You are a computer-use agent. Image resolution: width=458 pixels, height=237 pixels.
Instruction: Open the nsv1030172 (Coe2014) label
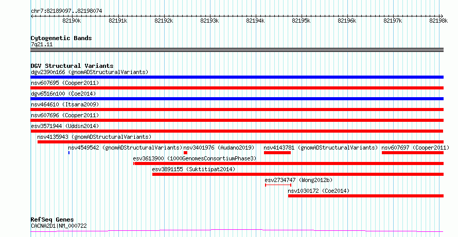tap(319, 191)
